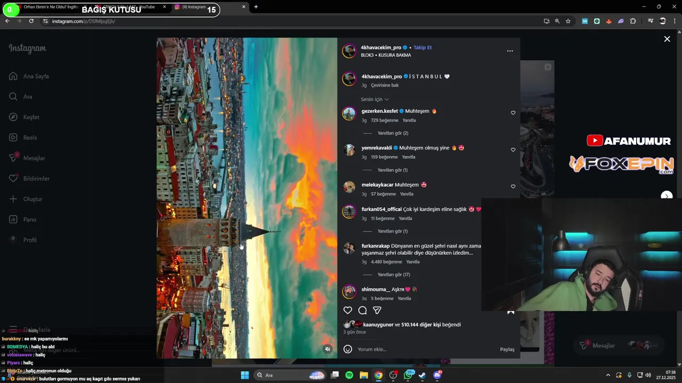
Task: Go to 'Ana Sayfa' in Instagram sidebar
Action: [29, 76]
